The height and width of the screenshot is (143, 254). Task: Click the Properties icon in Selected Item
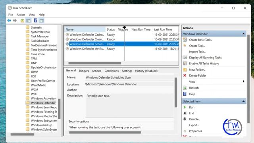185,131
